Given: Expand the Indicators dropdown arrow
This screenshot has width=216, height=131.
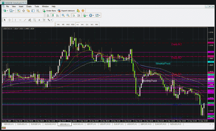Looking at the screenshot, I should 87,16.
